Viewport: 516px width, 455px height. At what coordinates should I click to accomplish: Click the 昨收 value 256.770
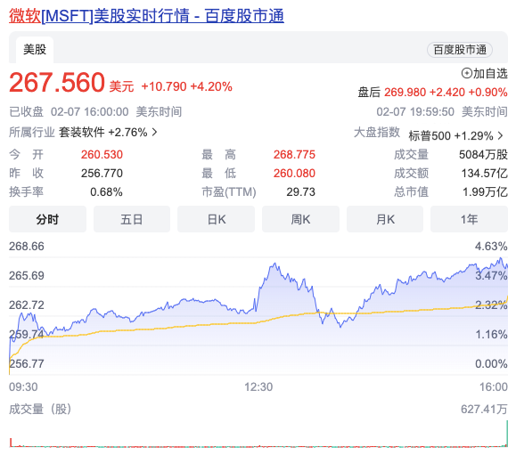pyautogui.click(x=102, y=174)
